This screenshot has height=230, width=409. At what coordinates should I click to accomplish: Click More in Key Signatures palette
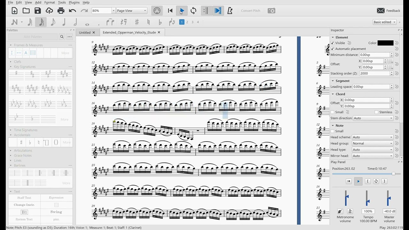pyautogui.click(x=65, y=119)
